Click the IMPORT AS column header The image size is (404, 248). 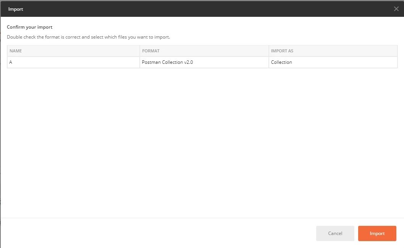[282, 51]
